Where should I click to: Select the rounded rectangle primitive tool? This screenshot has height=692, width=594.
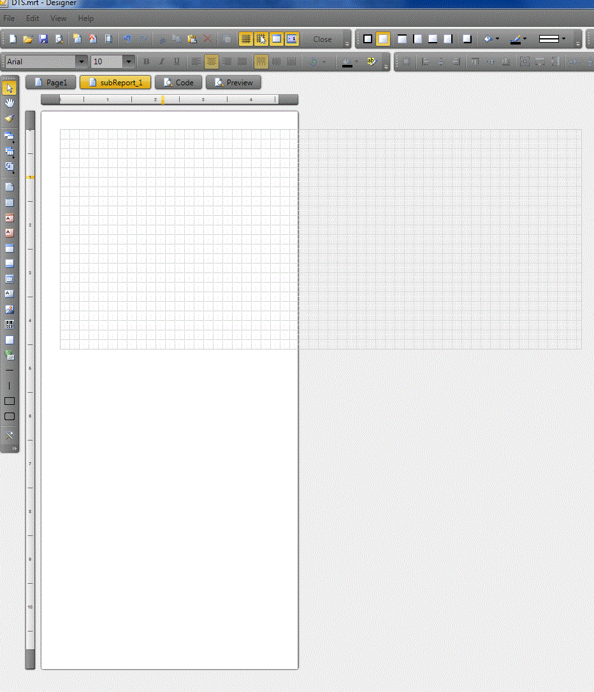pos(10,416)
